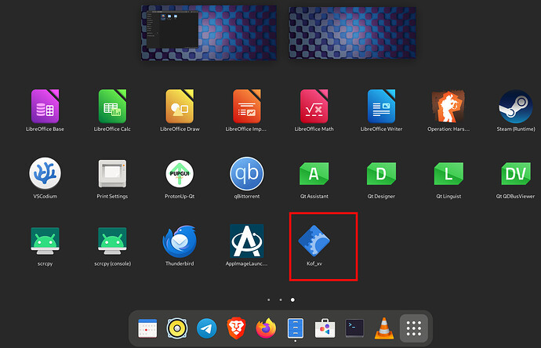Image resolution: width=541 pixels, height=348 pixels.
Task: Go to first app grid page dot
Action: [269, 299]
